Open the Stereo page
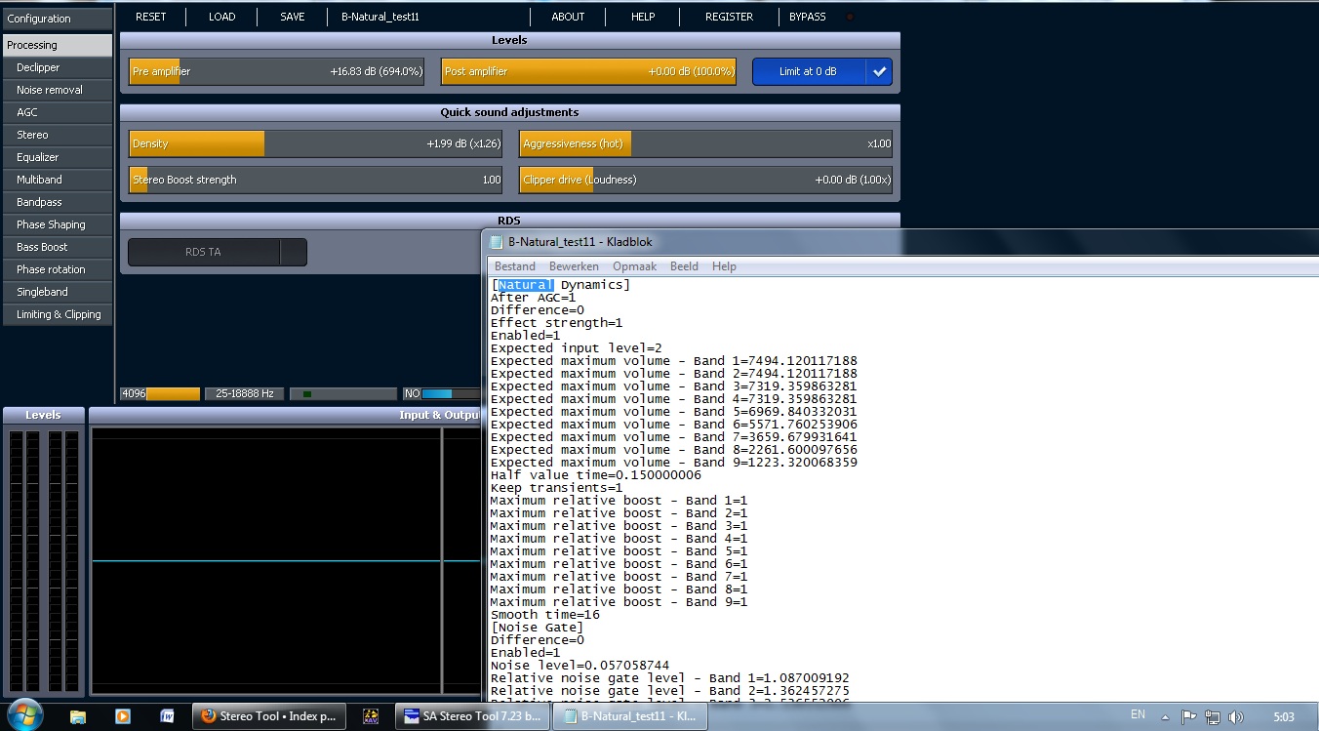 58,135
